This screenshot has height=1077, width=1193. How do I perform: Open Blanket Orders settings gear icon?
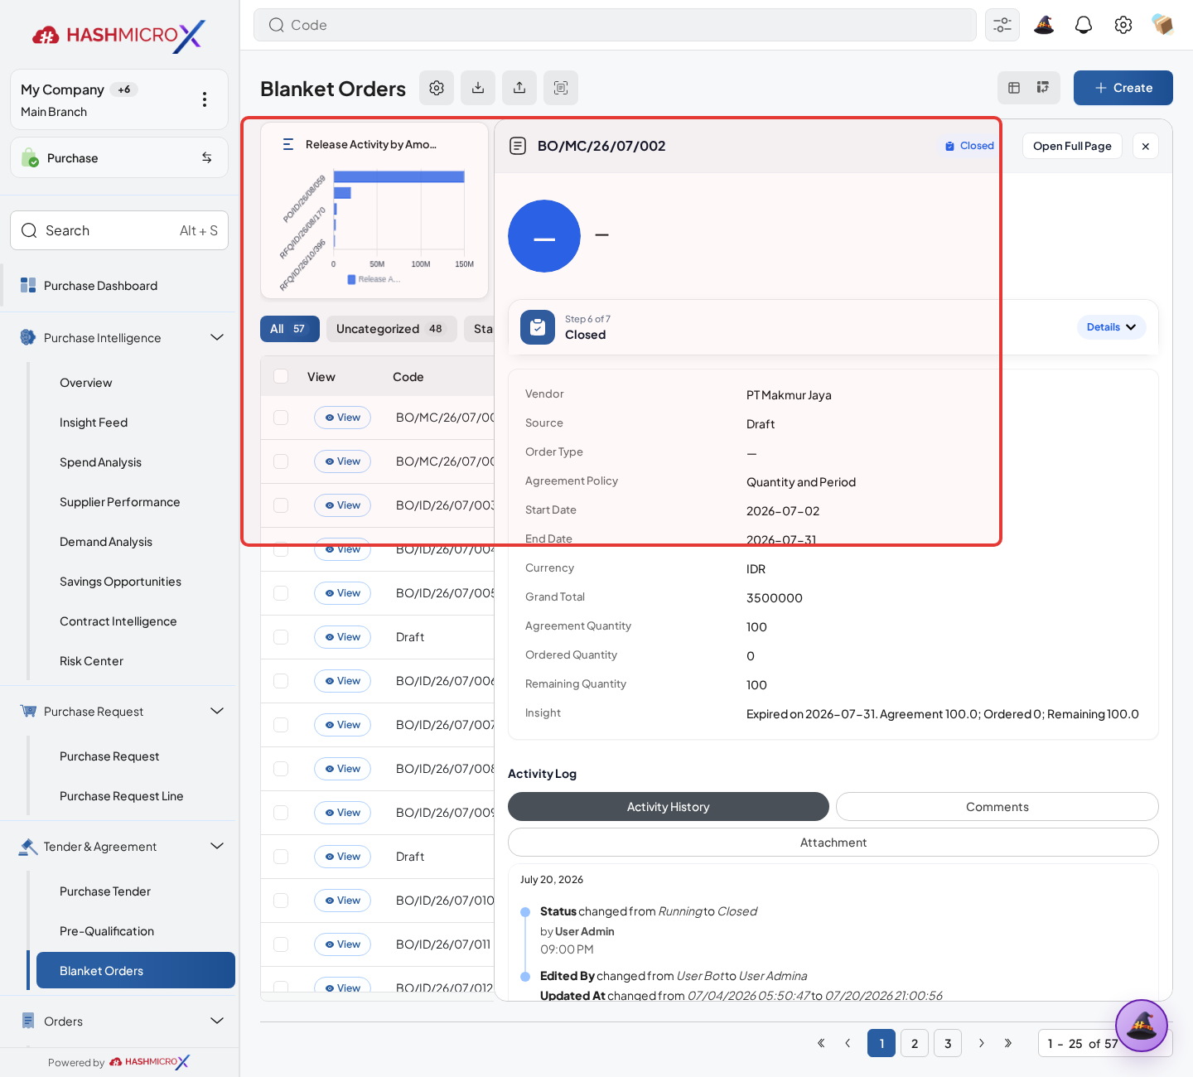437,88
